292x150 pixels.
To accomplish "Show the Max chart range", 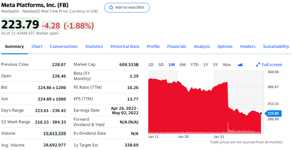I will coord(227,64).
